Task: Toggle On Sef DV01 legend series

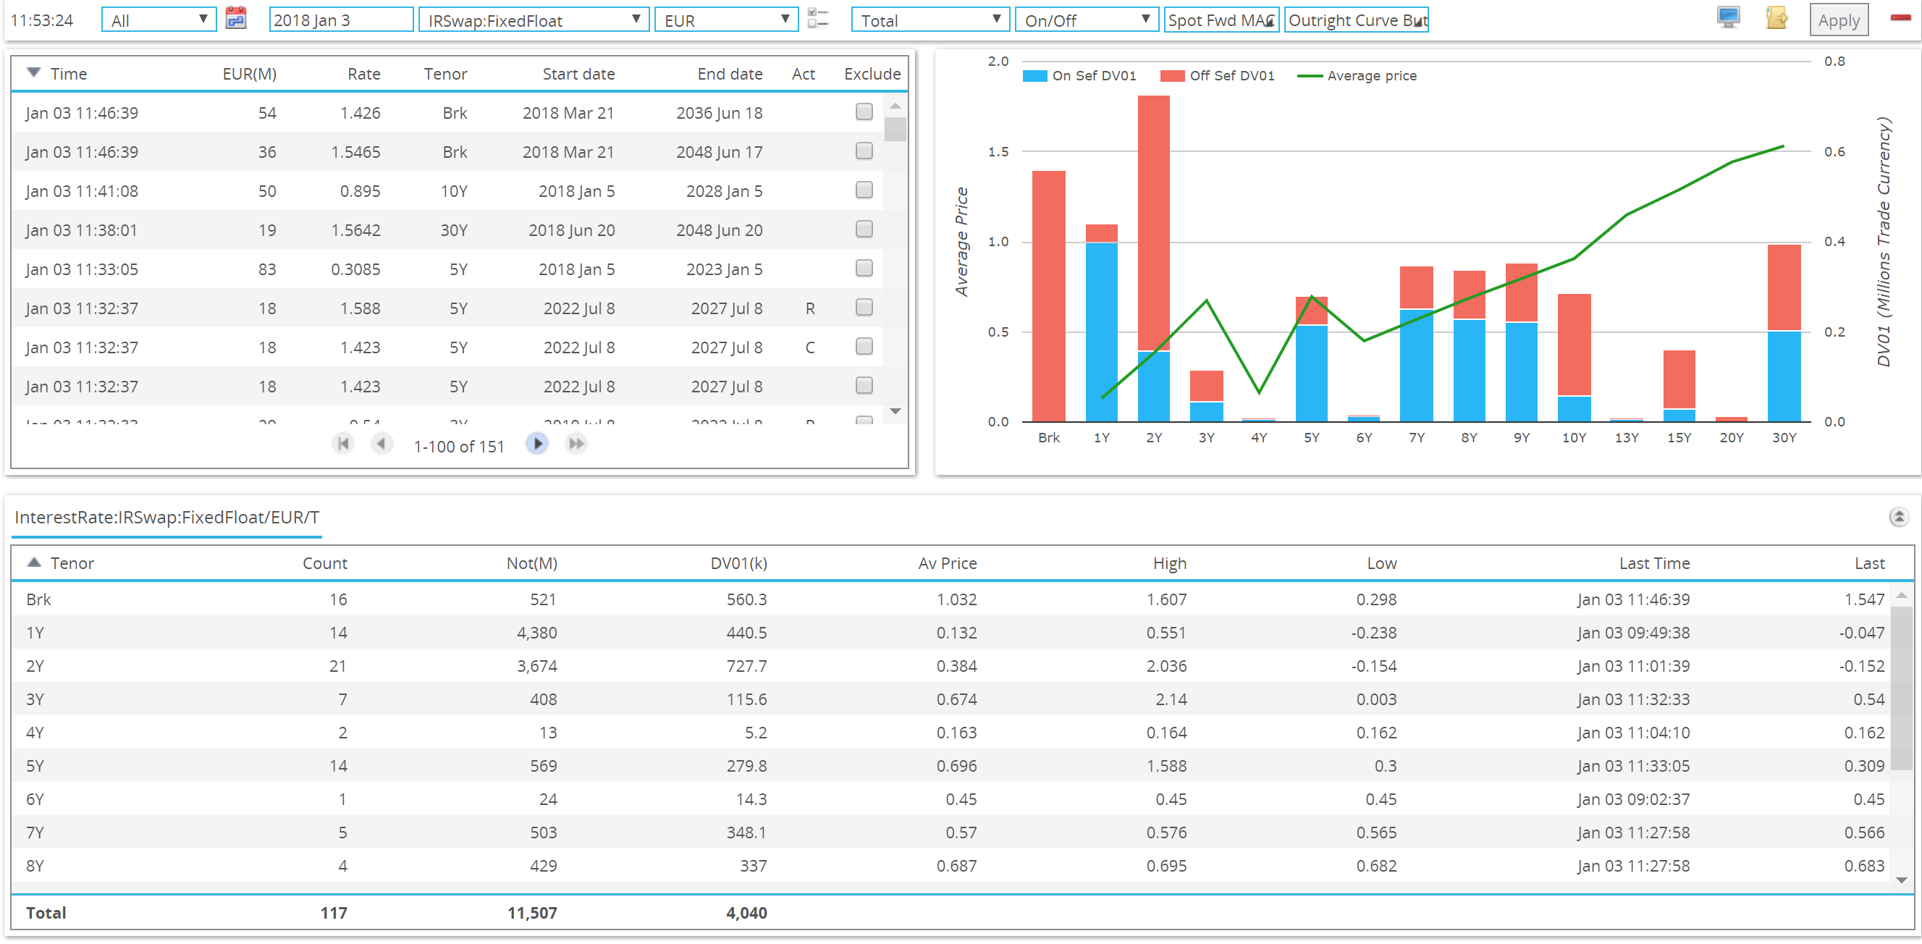Action: [1079, 75]
